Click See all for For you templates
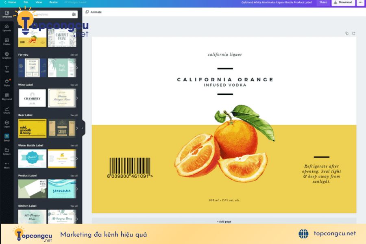 [74, 55]
